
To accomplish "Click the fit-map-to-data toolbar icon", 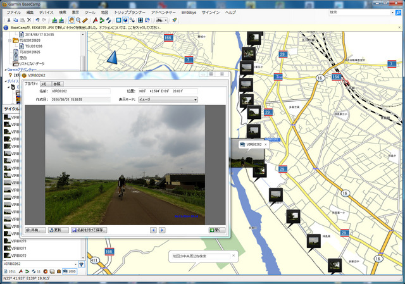I will (140, 20).
